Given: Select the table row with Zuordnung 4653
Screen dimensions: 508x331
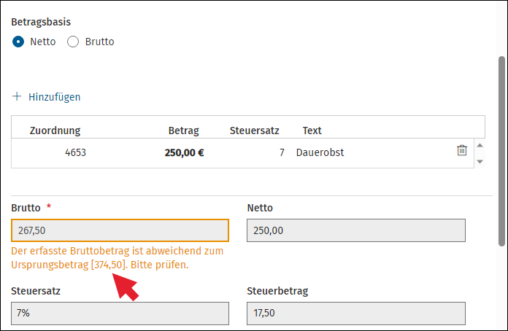Looking at the screenshot, I should (242, 152).
